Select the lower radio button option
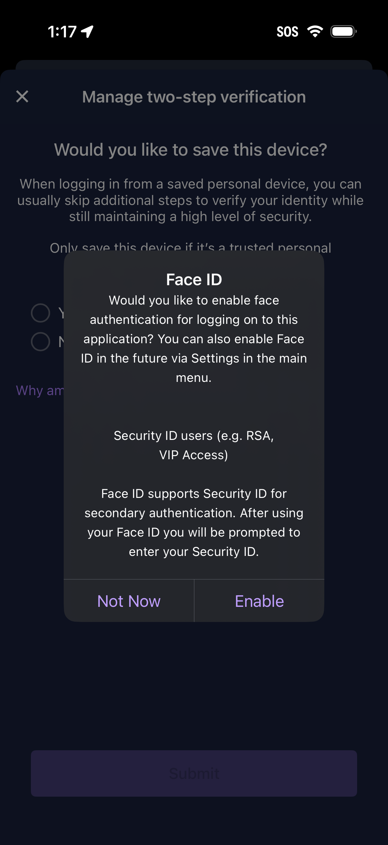The width and height of the screenshot is (388, 845). (41, 342)
